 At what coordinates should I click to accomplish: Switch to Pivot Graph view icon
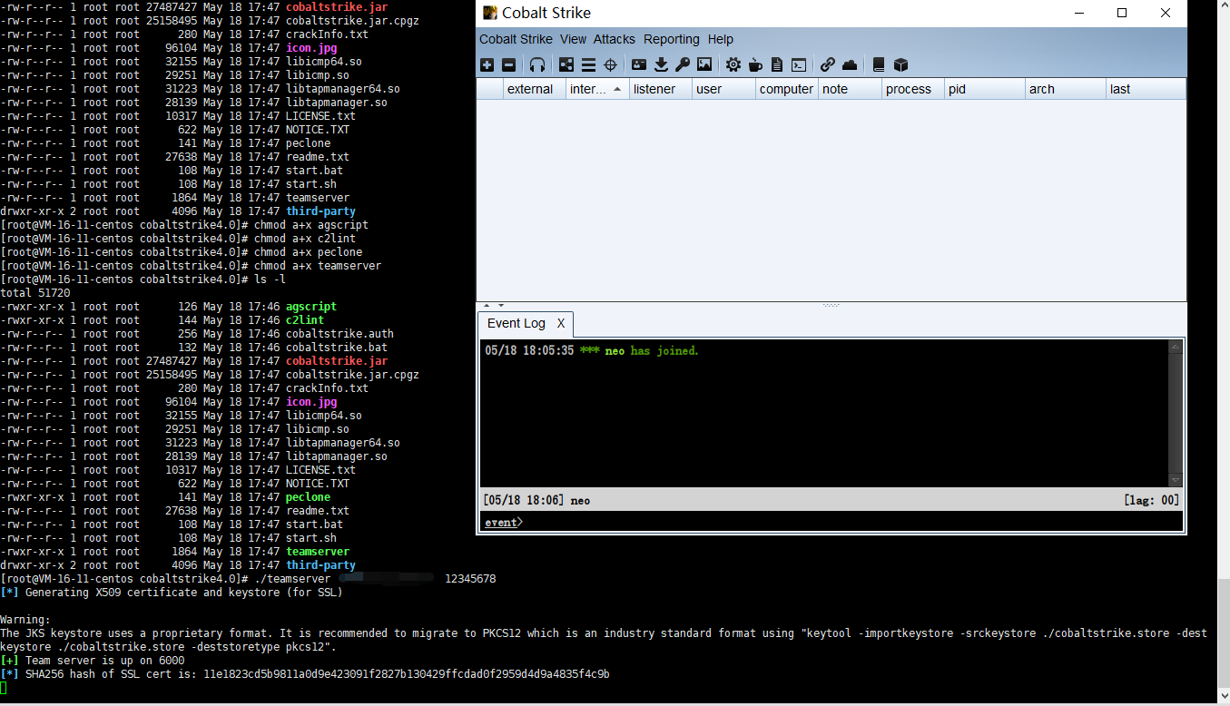pyautogui.click(x=566, y=64)
